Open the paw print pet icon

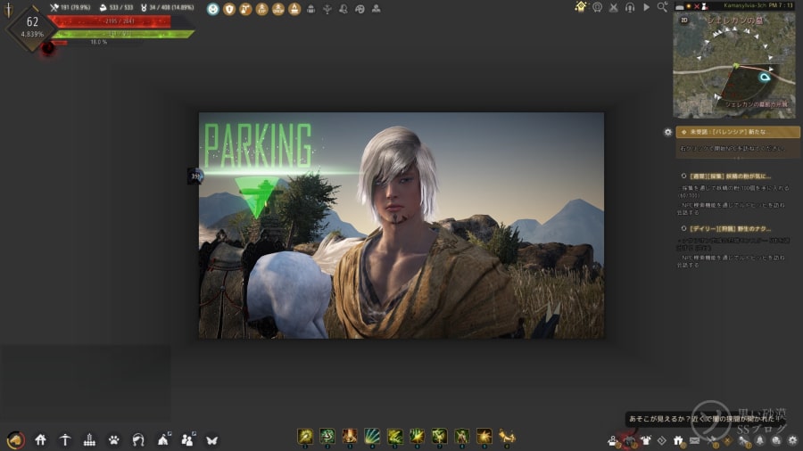pyautogui.click(x=113, y=439)
